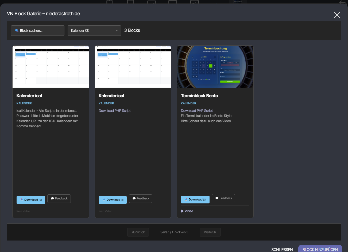The image size is (348, 252).
Task: Click the magnifier icon in the search field
Action: 17,30
